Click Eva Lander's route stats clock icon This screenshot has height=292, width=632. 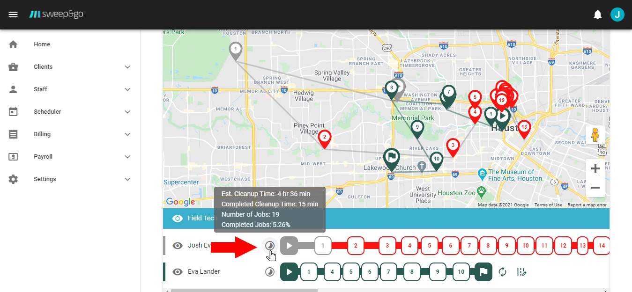270,272
